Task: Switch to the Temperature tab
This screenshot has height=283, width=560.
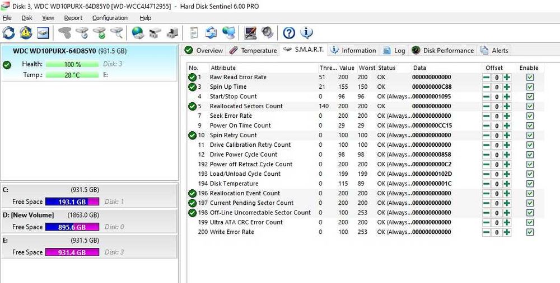Action: 253,51
